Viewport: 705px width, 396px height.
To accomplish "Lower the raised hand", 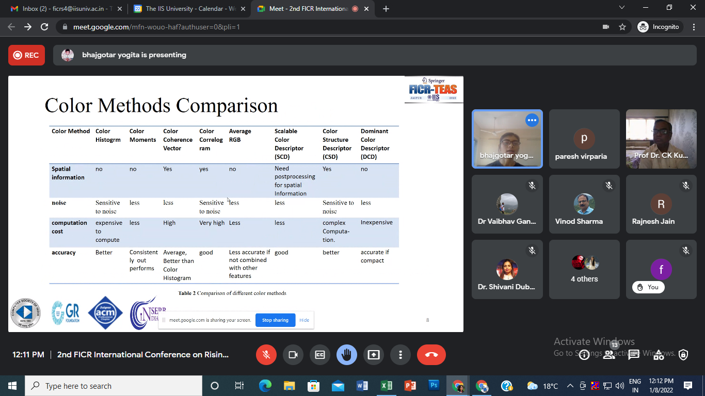I will (x=347, y=355).
